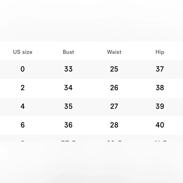
Task: Click waist value 28
Action: coord(114,125)
